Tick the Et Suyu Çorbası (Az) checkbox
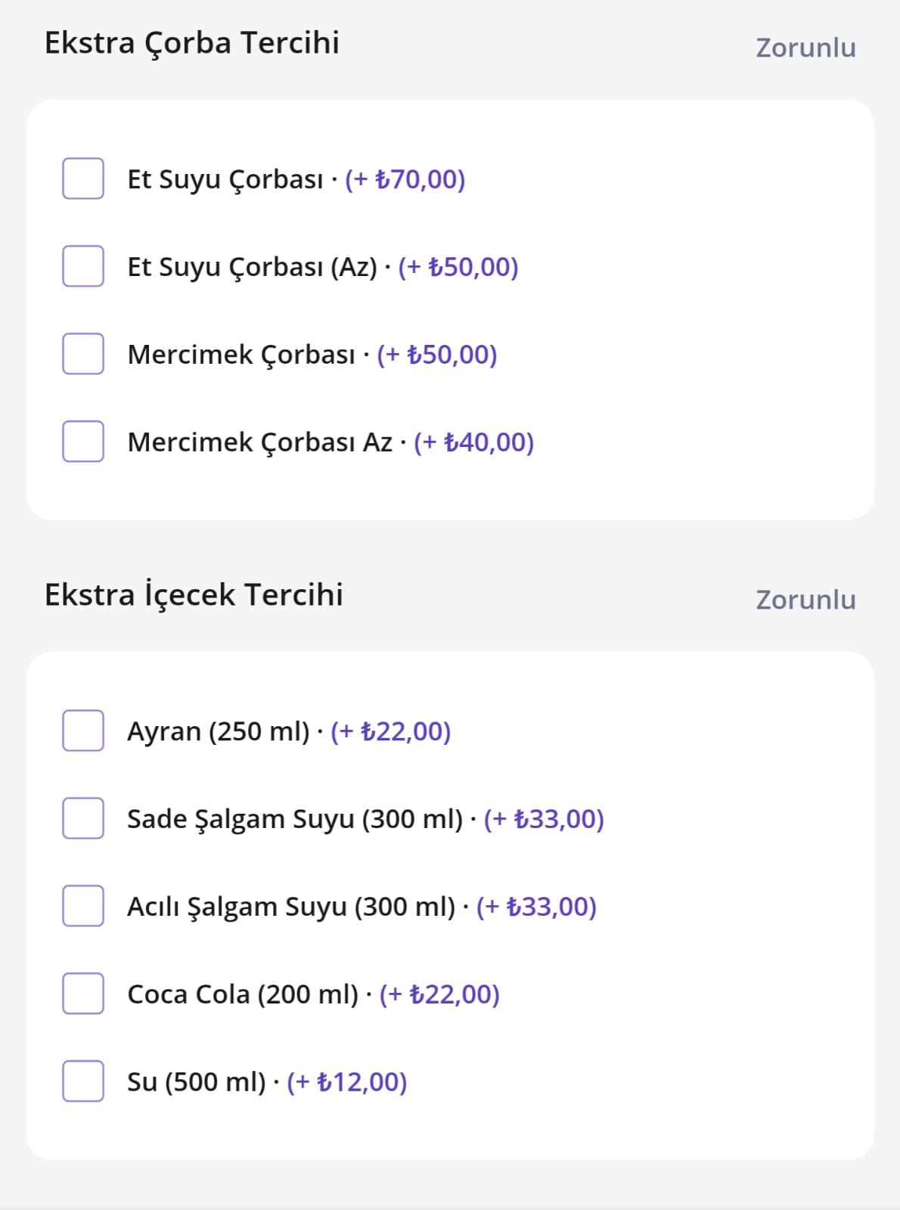Screen dimensions: 900x1210 coord(83,266)
